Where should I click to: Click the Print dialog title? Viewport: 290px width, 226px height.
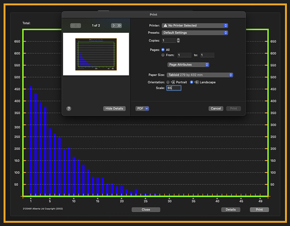pos(153,14)
